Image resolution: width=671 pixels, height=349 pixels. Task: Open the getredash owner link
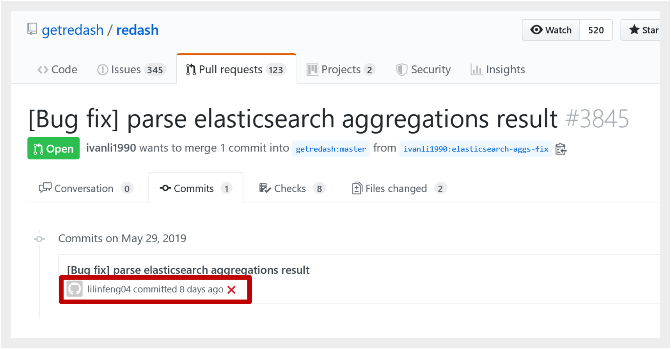tap(73, 30)
